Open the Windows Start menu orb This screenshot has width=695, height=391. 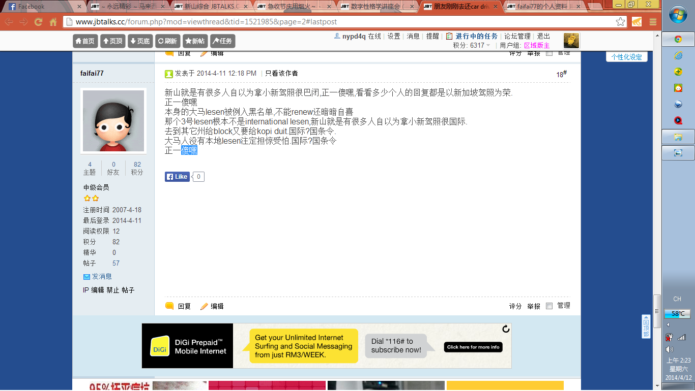[x=678, y=16]
